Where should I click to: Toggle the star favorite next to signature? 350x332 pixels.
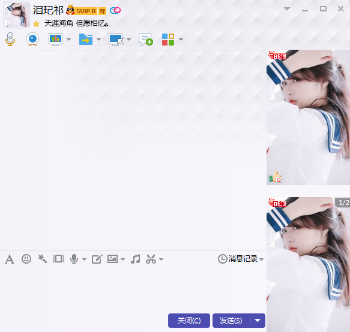[37, 24]
